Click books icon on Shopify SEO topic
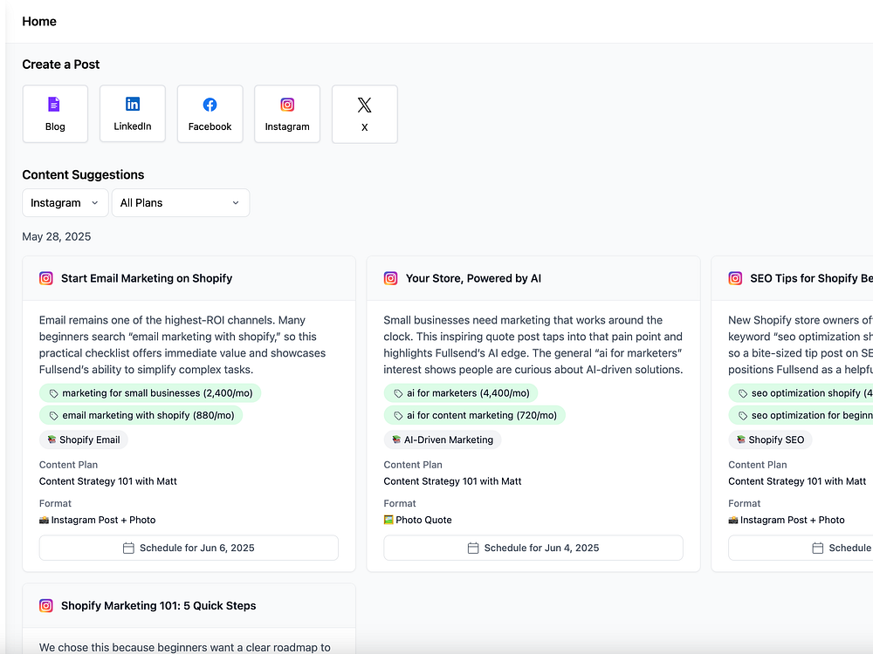This screenshot has height=654, width=873. point(741,439)
